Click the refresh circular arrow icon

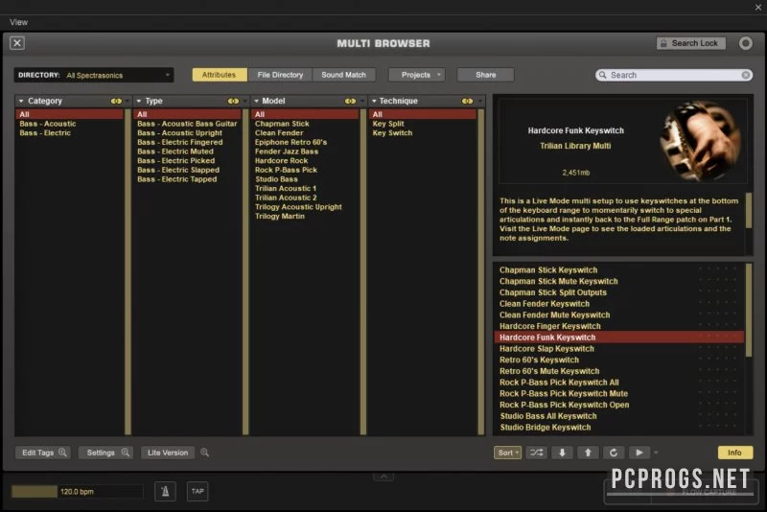(614, 453)
